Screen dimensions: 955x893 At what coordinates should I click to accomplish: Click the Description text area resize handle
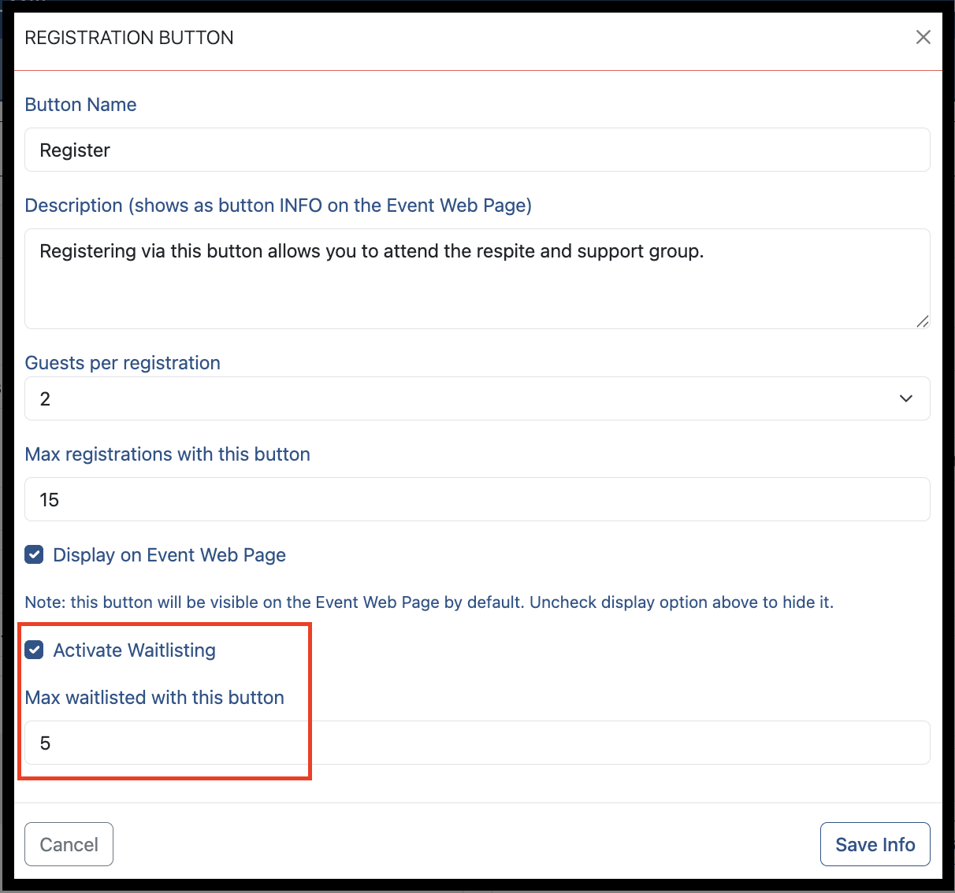pos(922,321)
